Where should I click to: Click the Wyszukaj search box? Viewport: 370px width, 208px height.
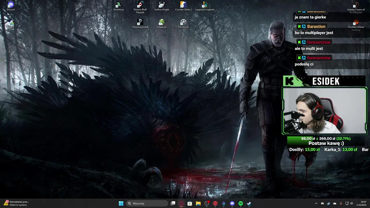click(147, 203)
